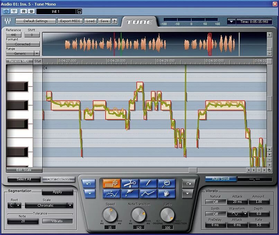Turn on Natural vibrato

[215, 201]
